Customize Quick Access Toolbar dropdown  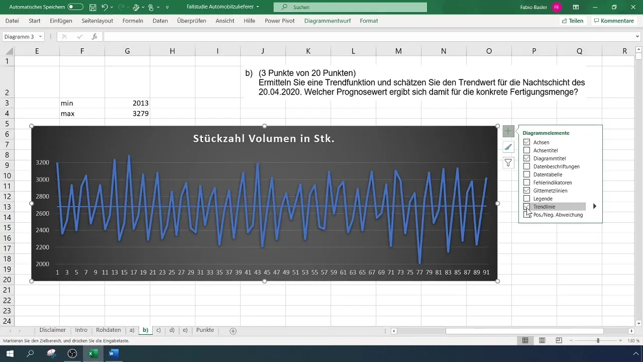point(167,8)
